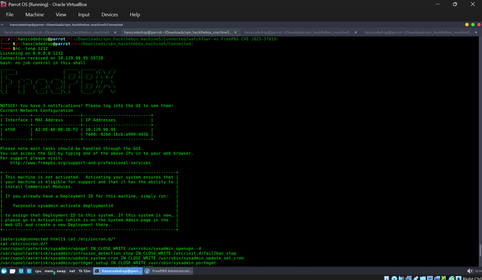The width and height of the screenshot is (482, 280).
Task: Click the VirtualBox keyboard capture arrow icon
Action: point(459,278)
